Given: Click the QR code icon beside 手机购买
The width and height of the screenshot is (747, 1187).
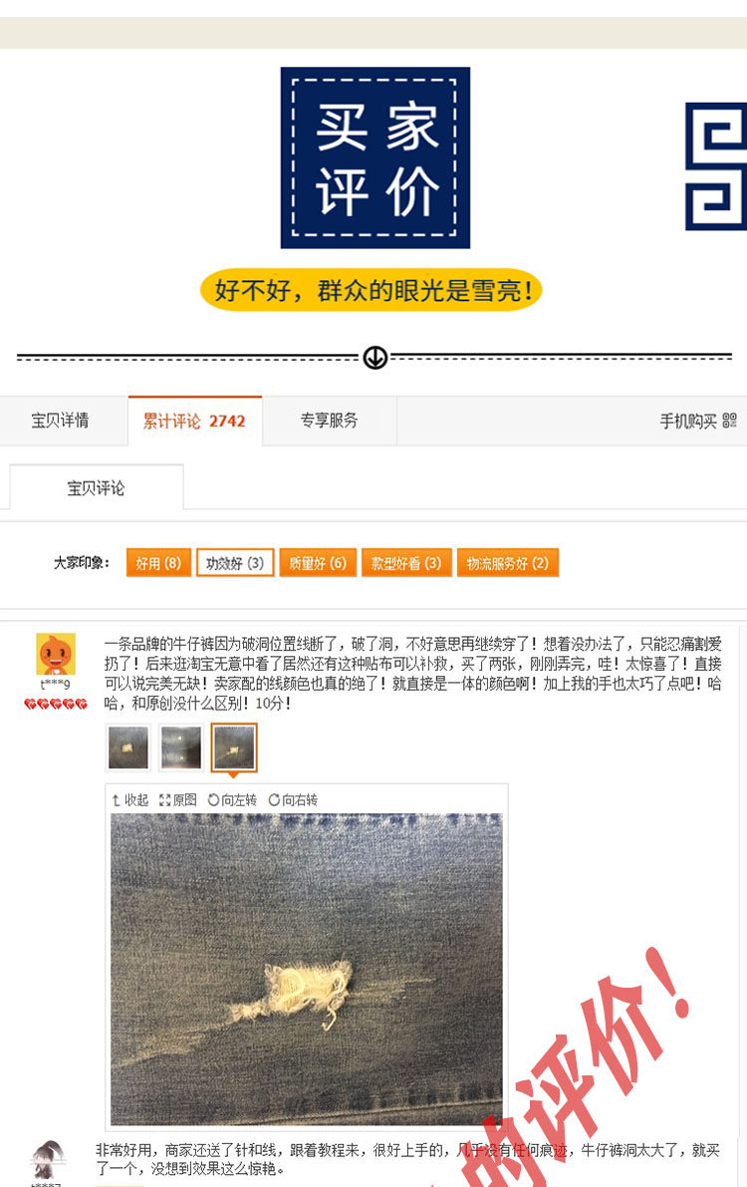Looking at the screenshot, I should (729, 421).
